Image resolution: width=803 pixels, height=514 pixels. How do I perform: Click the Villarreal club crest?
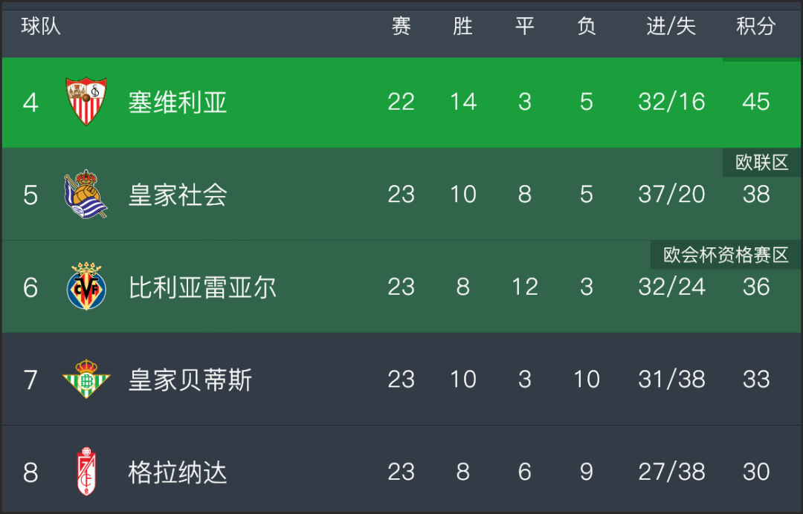(86, 287)
